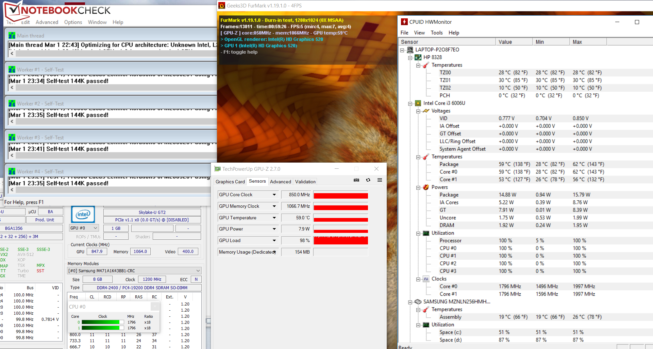Collapse the HP 8328 tree node
Viewport: 653px width, 349px height.
click(410, 57)
